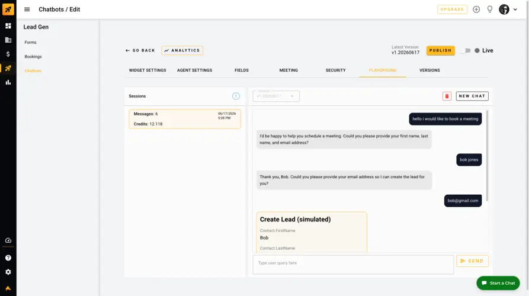Switch to Agent Settings tab
Image resolution: width=529 pixels, height=296 pixels.
point(195,70)
